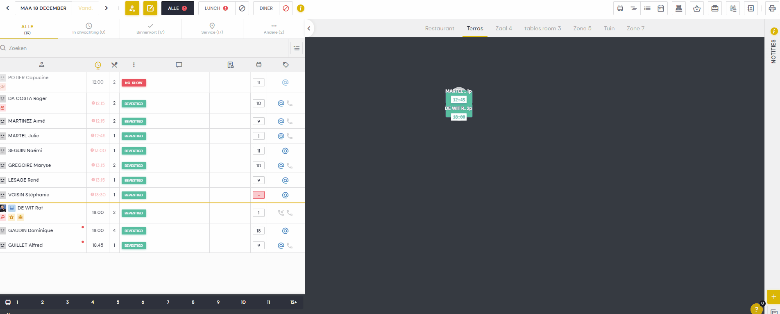
Task: Open the gift card icon
Action: tap(715, 8)
